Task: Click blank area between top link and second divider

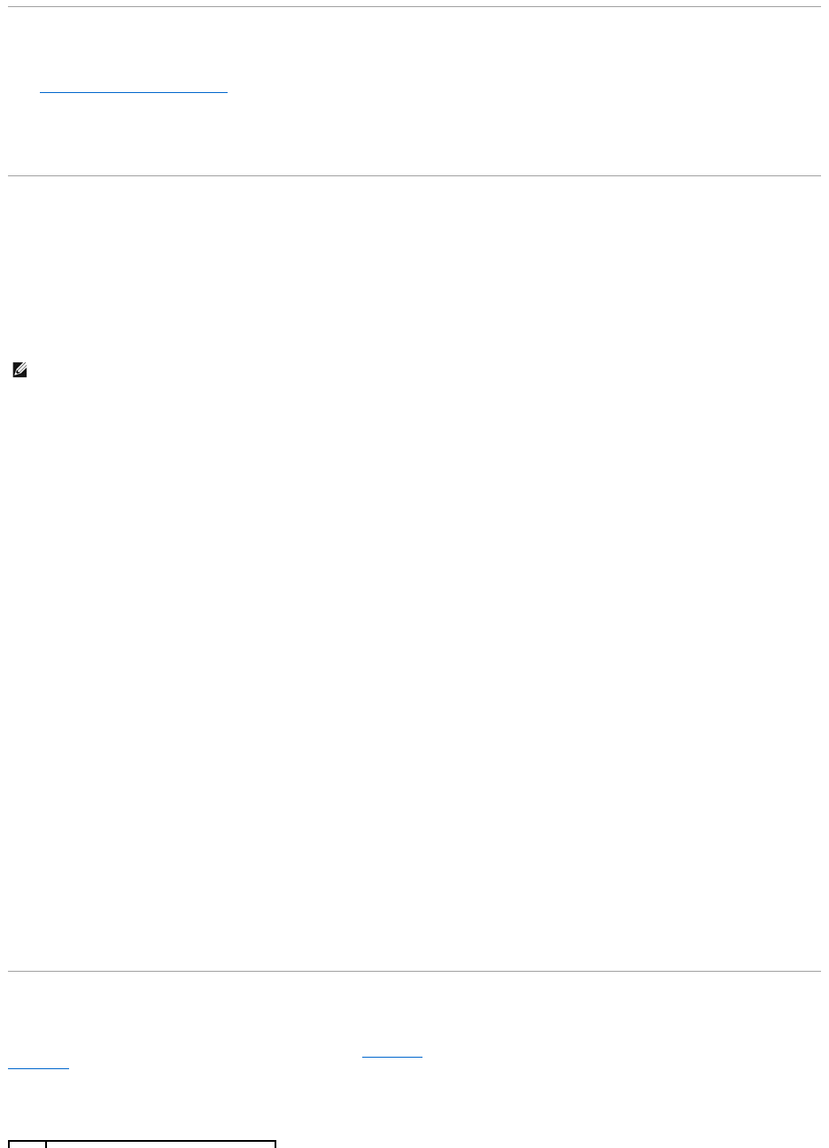Action: [x=414, y=133]
